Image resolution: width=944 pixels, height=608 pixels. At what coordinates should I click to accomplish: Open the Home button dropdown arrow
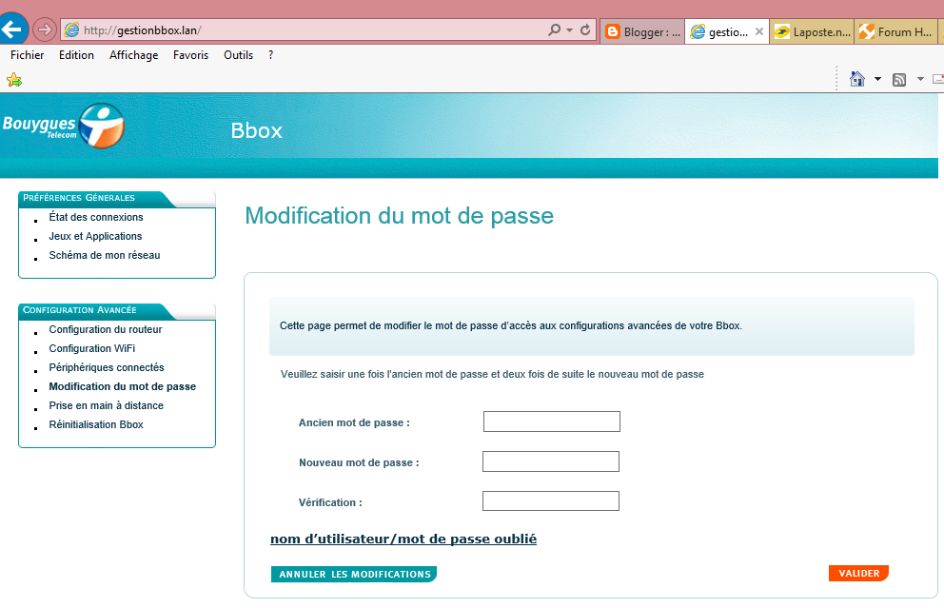pyautogui.click(x=875, y=79)
